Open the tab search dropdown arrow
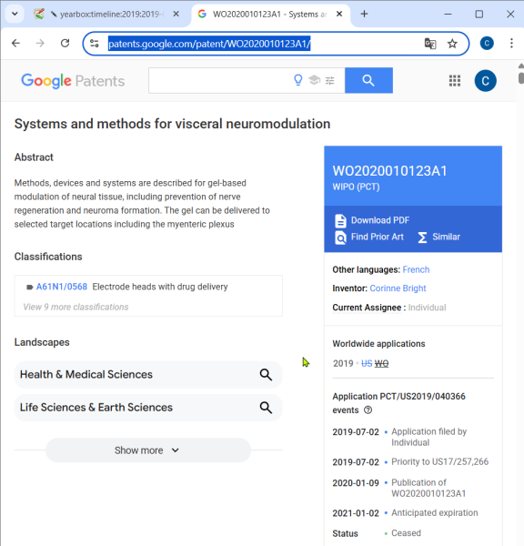 point(15,14)
